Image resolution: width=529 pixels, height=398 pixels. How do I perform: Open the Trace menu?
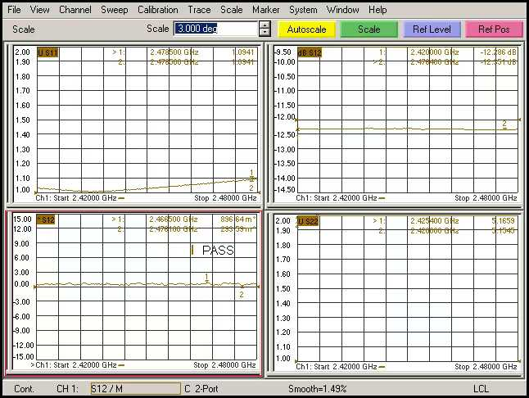[x=199, y=10]
